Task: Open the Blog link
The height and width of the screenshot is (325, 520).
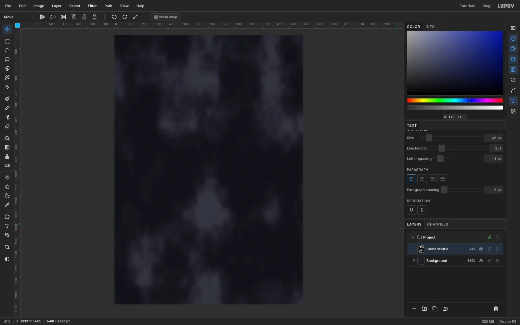Action: (x=486, y=6)
